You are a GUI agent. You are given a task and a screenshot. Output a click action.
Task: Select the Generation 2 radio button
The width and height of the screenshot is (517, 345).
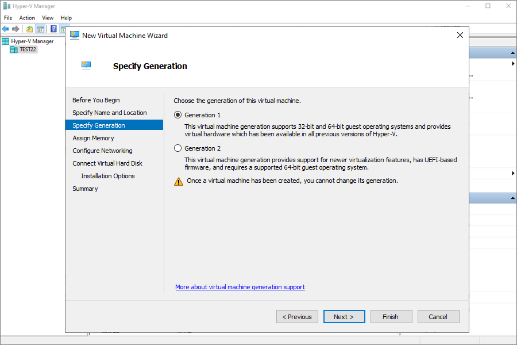point(178,148)
